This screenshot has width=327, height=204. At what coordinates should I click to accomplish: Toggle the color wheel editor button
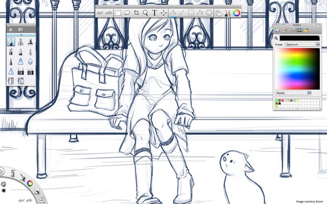coord(237,13)
